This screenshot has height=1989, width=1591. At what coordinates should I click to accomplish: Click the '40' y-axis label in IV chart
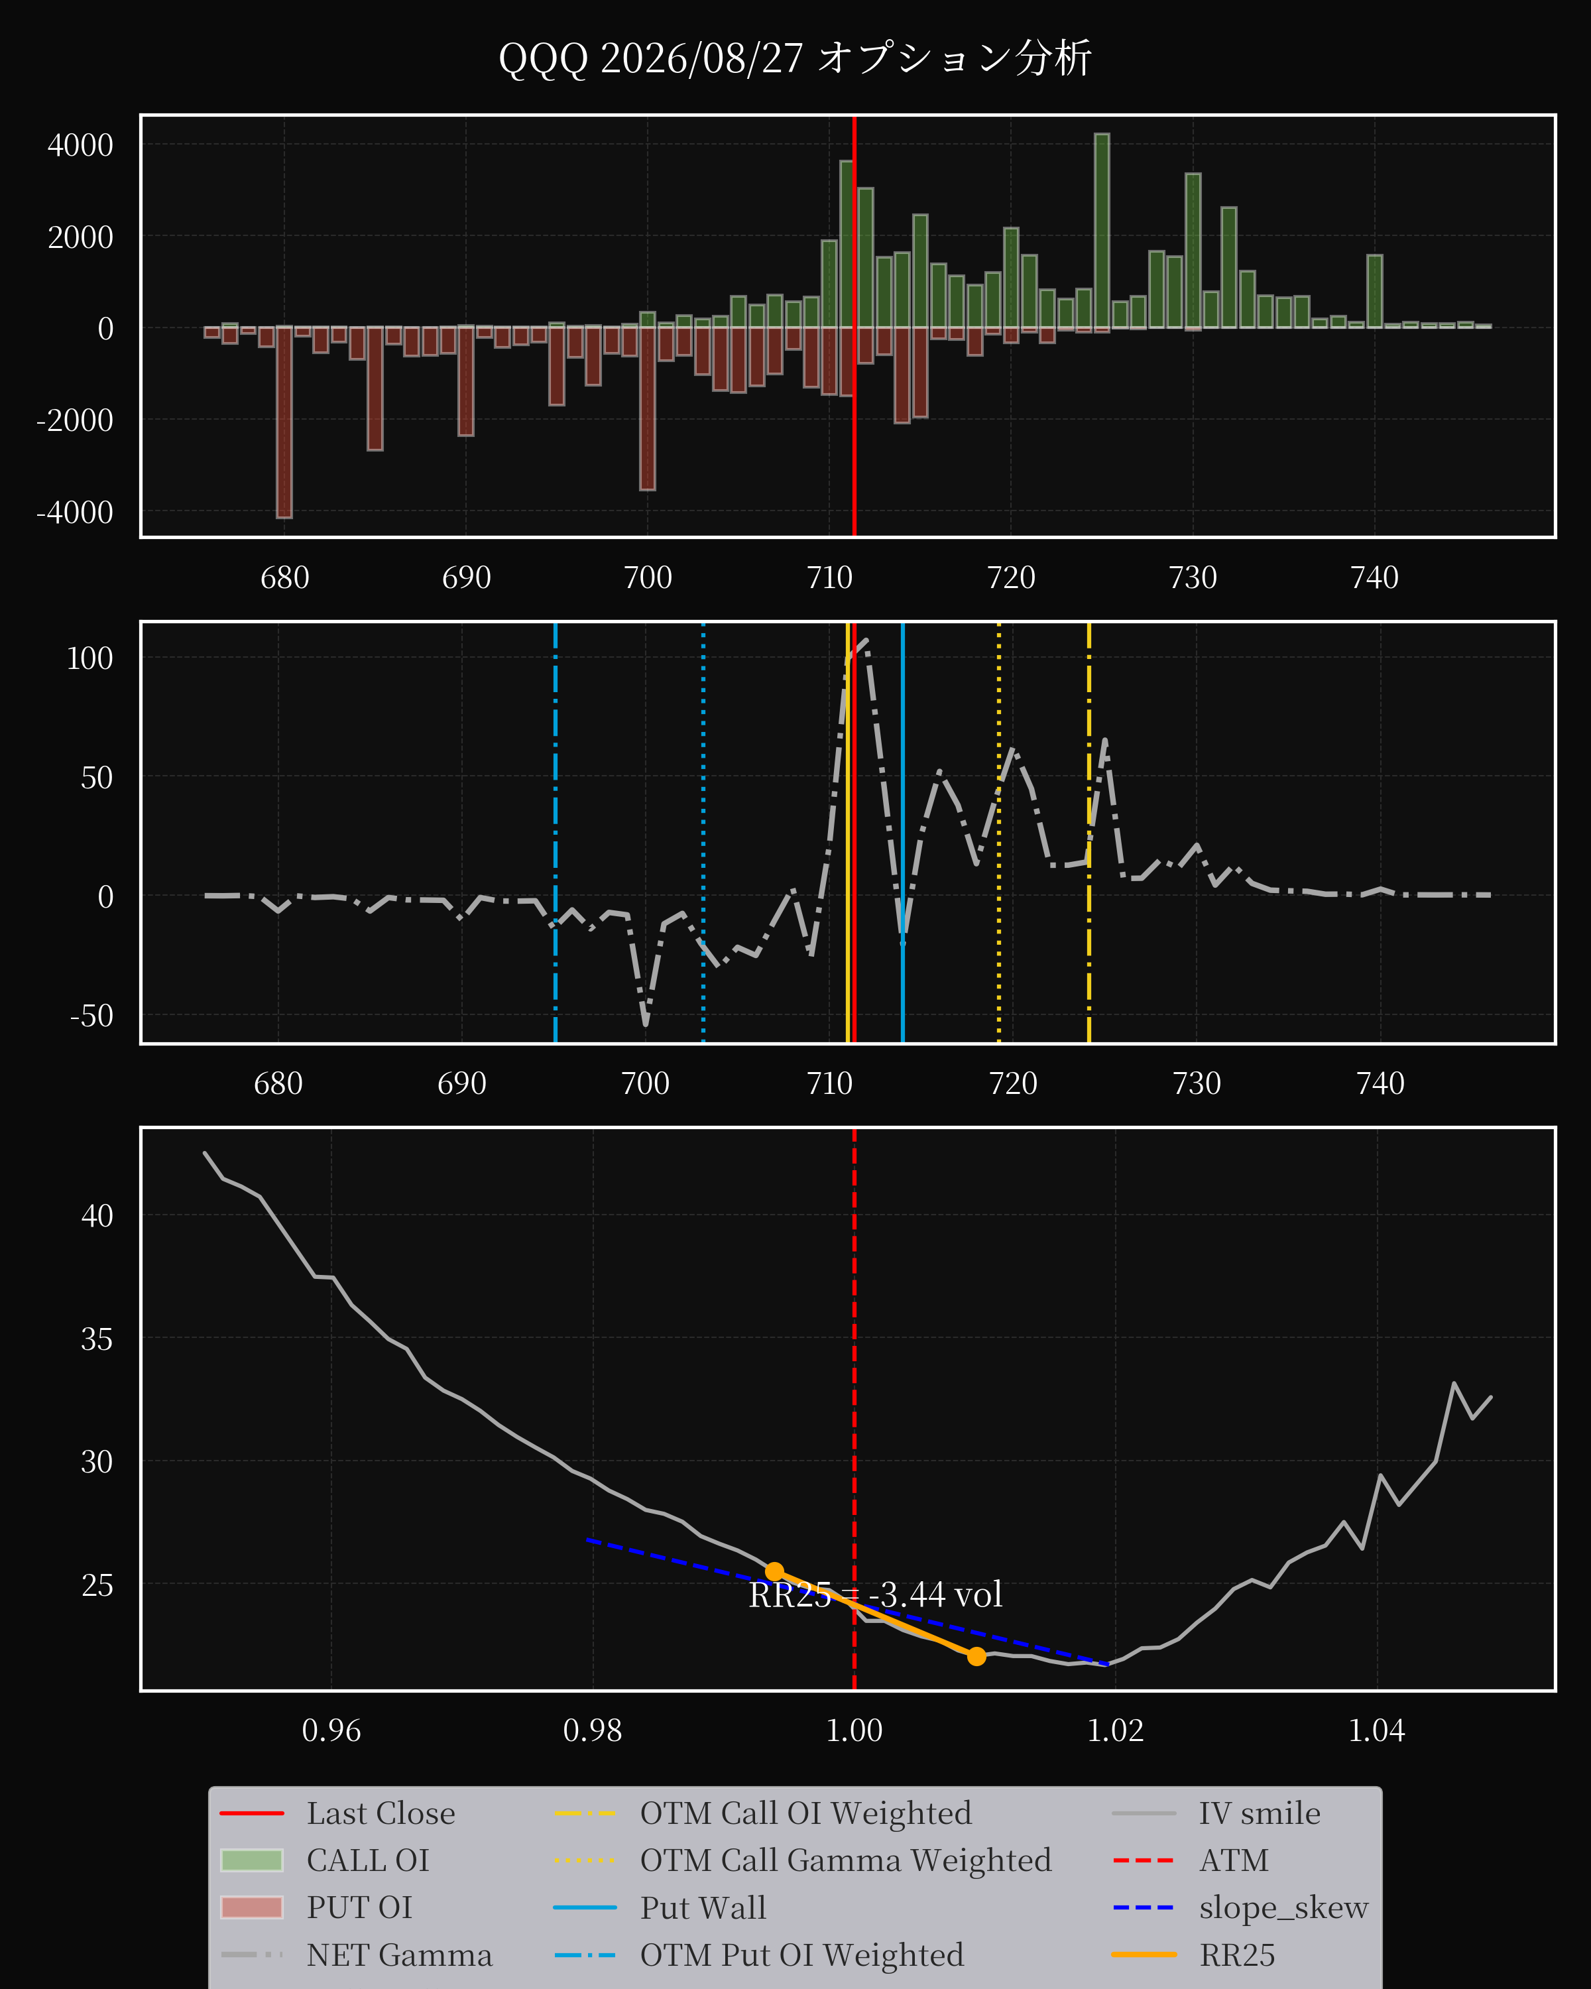coord(97,1215)
